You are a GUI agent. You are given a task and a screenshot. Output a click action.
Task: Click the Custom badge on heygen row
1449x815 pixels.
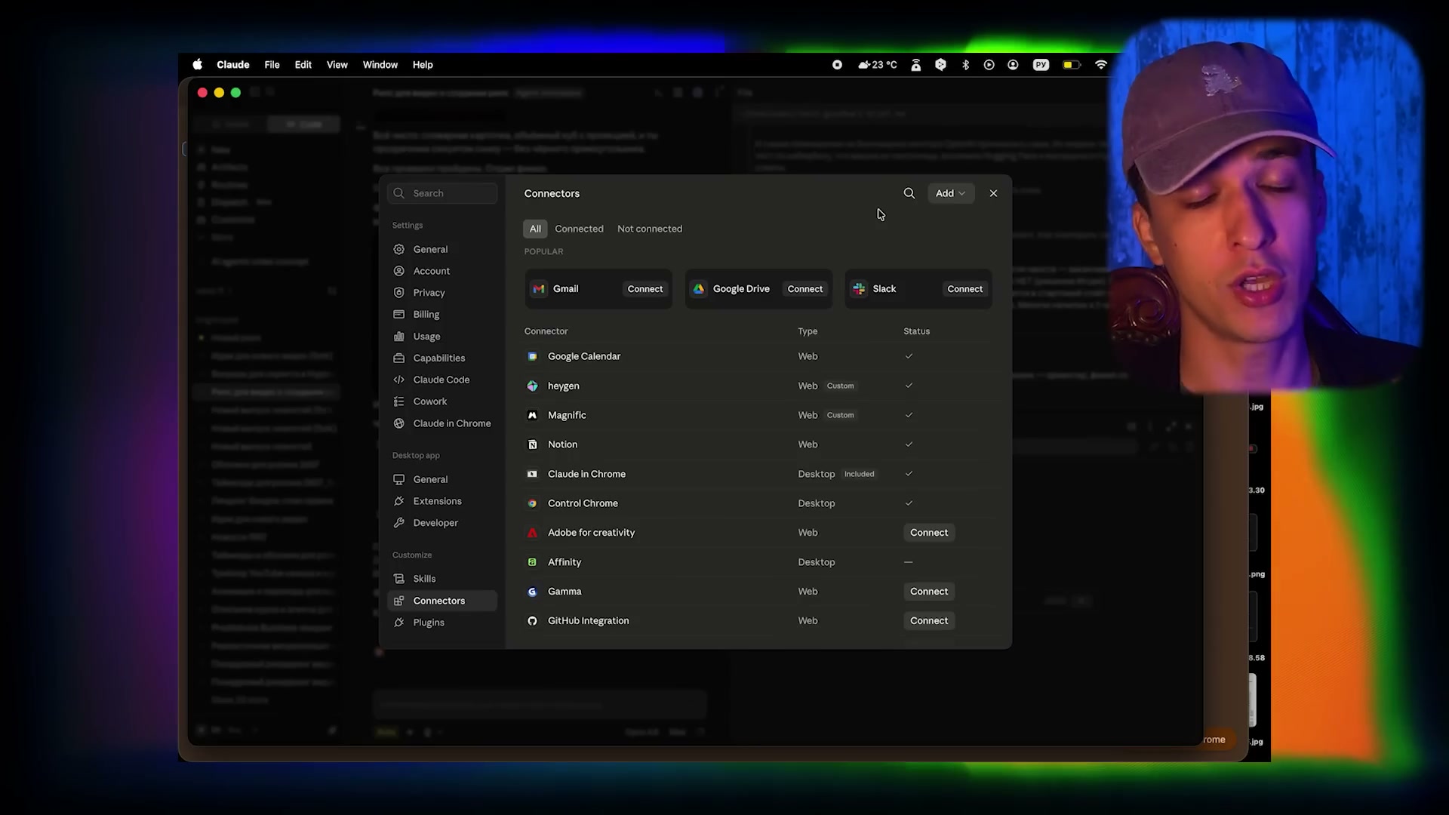click(x=841, y=386)
